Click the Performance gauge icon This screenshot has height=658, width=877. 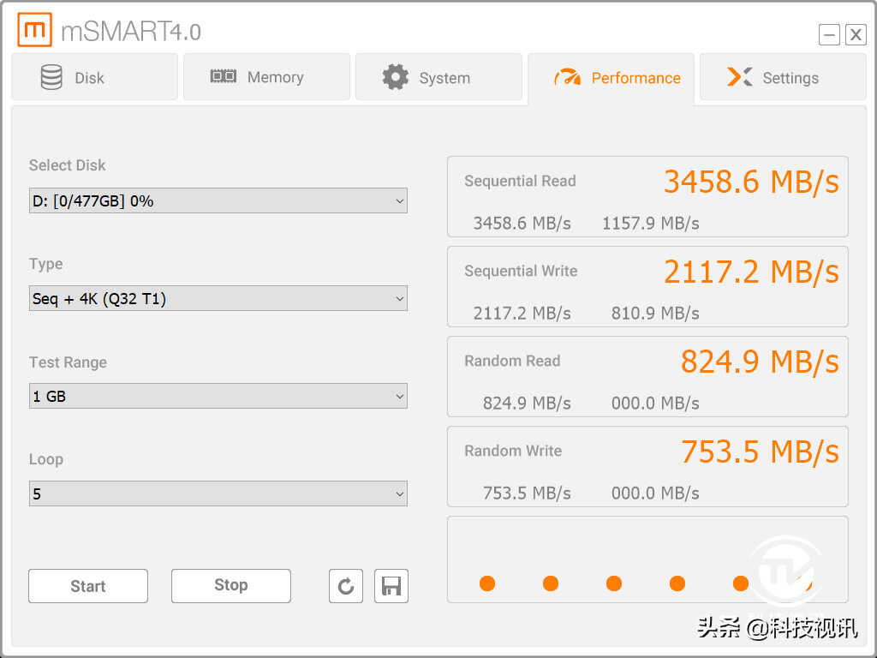tap(567, 77)
